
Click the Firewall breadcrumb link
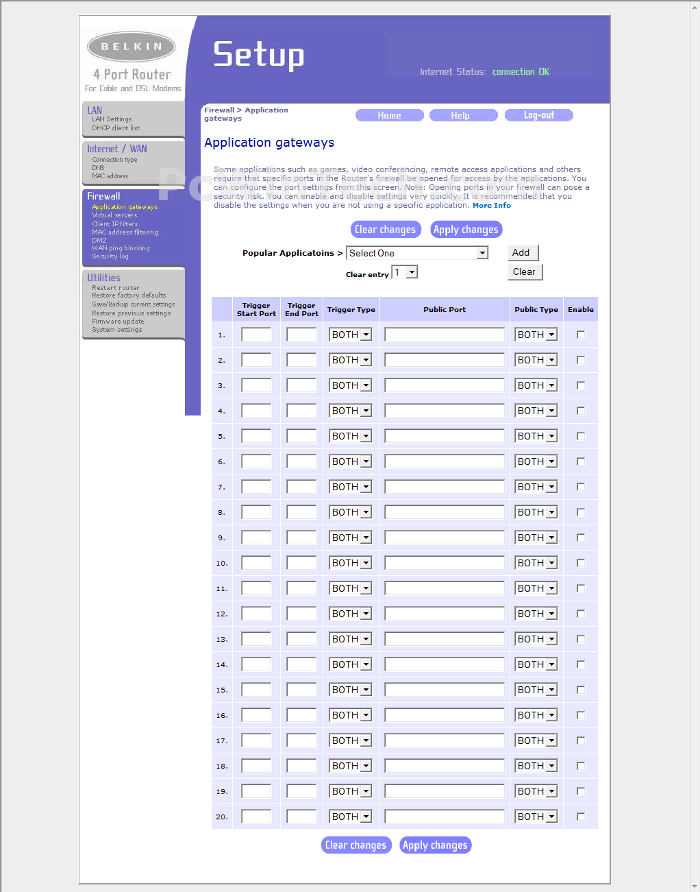[219, 110]
